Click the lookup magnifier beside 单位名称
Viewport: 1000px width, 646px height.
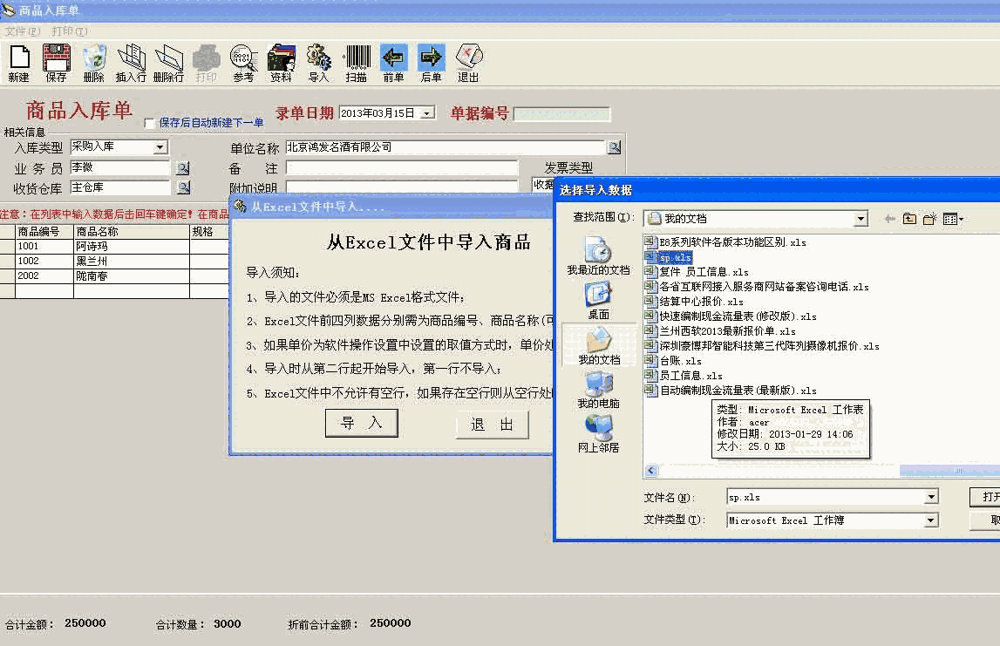615,146
